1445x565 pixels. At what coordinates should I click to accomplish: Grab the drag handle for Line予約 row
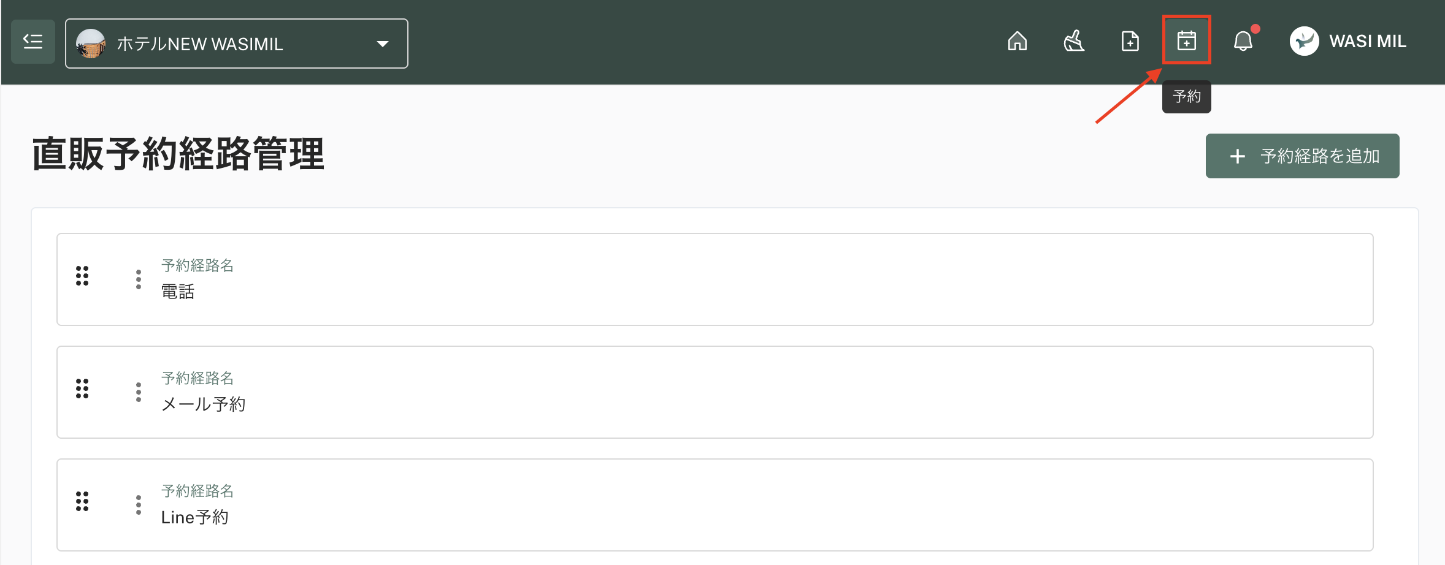pos(82,502)
